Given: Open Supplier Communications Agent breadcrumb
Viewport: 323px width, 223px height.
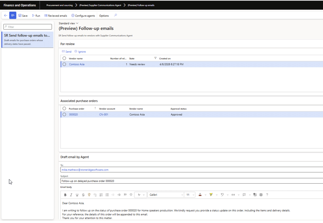Looking at the screenshot, I should pyautogui.click(x=100, y=5).
